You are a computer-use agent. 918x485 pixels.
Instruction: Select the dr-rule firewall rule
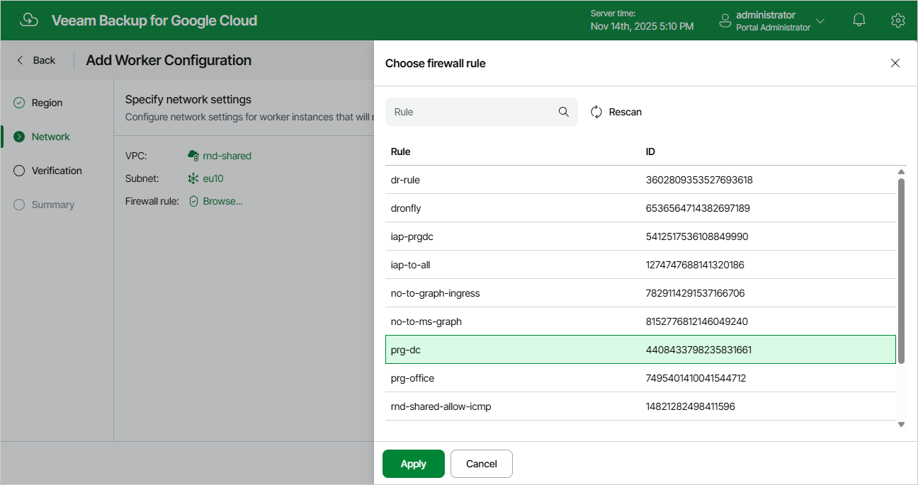click(x=640, y=180)
